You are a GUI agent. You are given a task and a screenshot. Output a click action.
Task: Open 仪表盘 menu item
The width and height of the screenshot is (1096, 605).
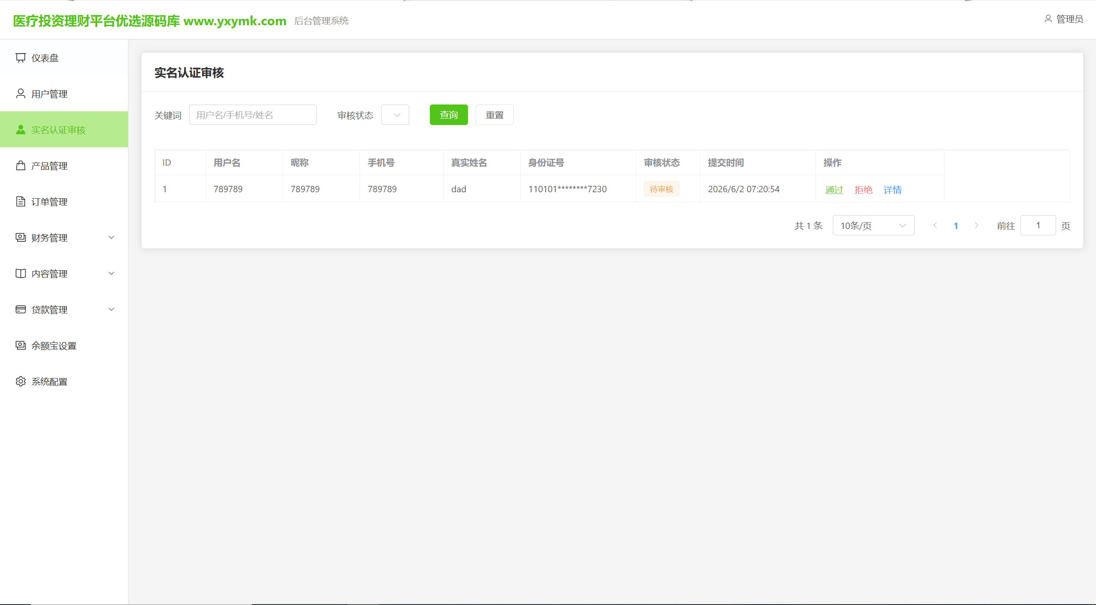click(x=64, y=58)
